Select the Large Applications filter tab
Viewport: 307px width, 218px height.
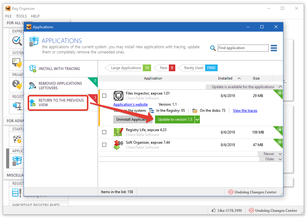[x=126, y=68]
